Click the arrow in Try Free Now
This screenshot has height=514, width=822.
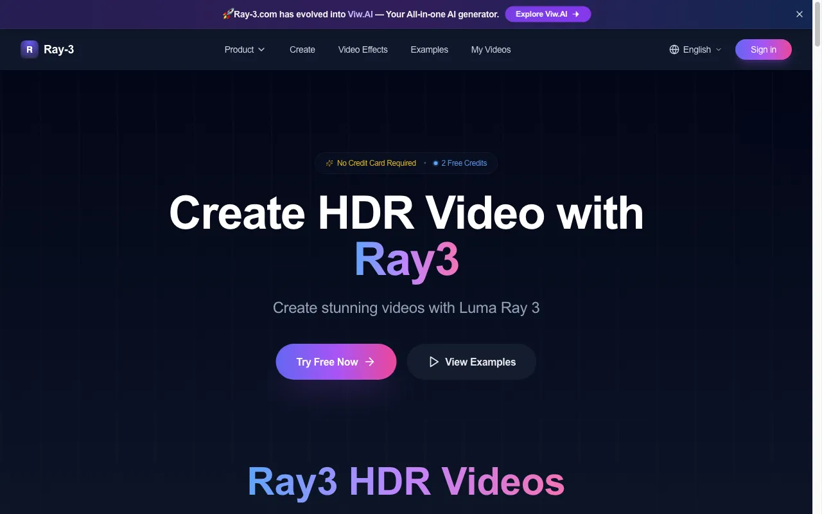pos(370,362)
